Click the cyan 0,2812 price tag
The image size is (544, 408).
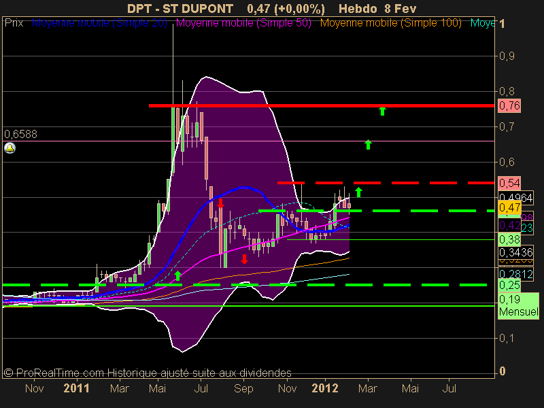click(515, 274)
